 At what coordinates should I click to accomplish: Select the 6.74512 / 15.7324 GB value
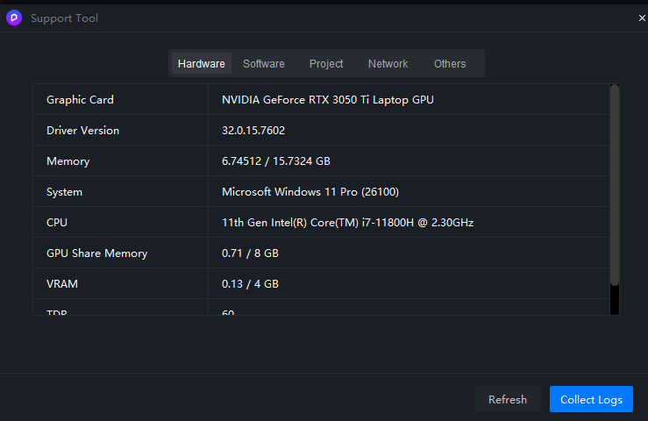point(276,161)
